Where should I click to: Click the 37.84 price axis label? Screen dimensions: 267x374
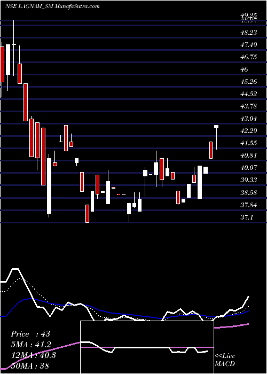tap(249, 205)
